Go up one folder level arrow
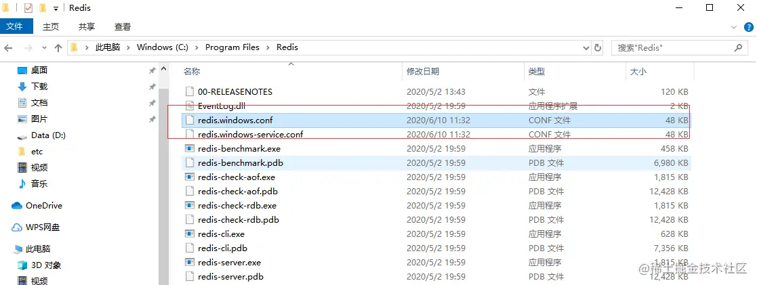This screenshot has height=285, width=757. (58, 48)
